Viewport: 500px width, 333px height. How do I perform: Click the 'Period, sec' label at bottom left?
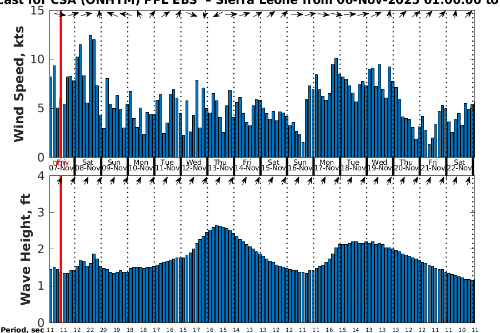(22, 330)
